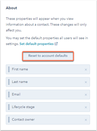The width and height of the screenshot is (97, 131).
Task: Select the Last name property row
Action: click(x=48, y=82)
